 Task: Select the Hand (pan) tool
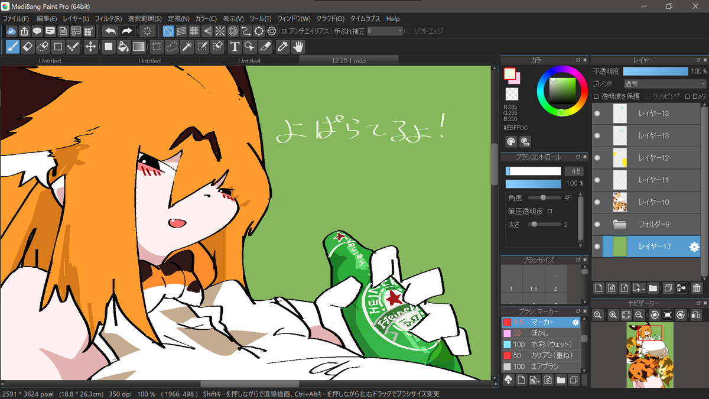[297, 47]
